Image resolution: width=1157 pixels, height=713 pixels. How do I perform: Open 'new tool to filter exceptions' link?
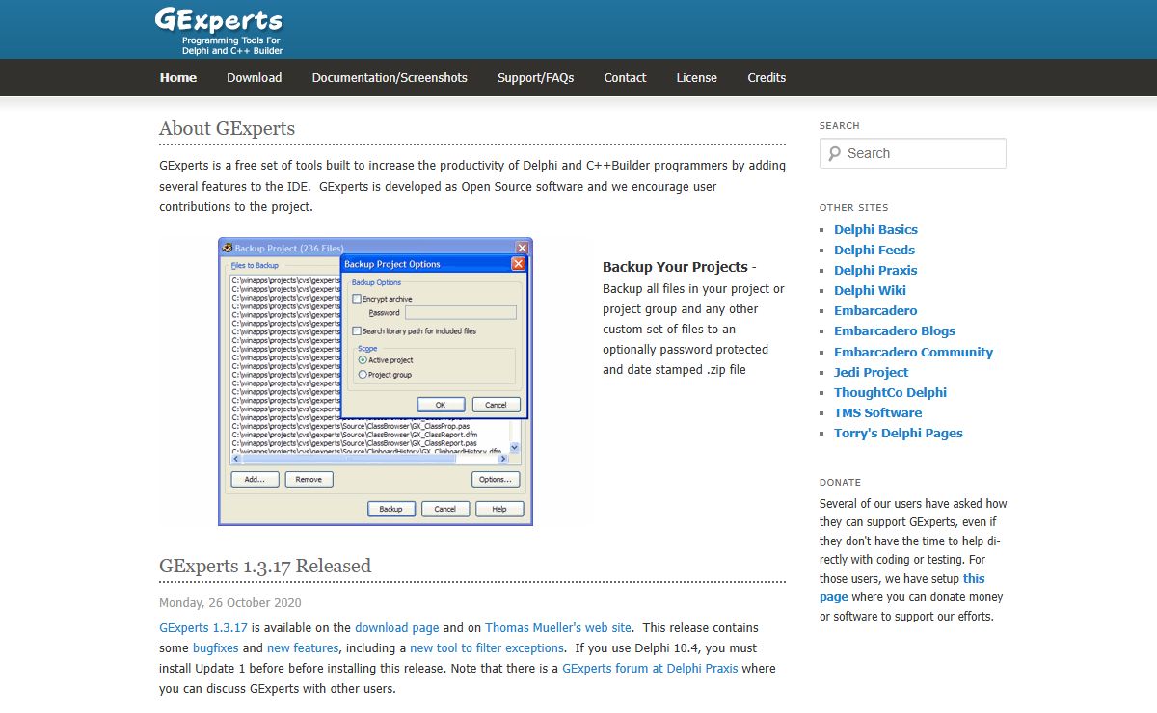coord(487,647)
